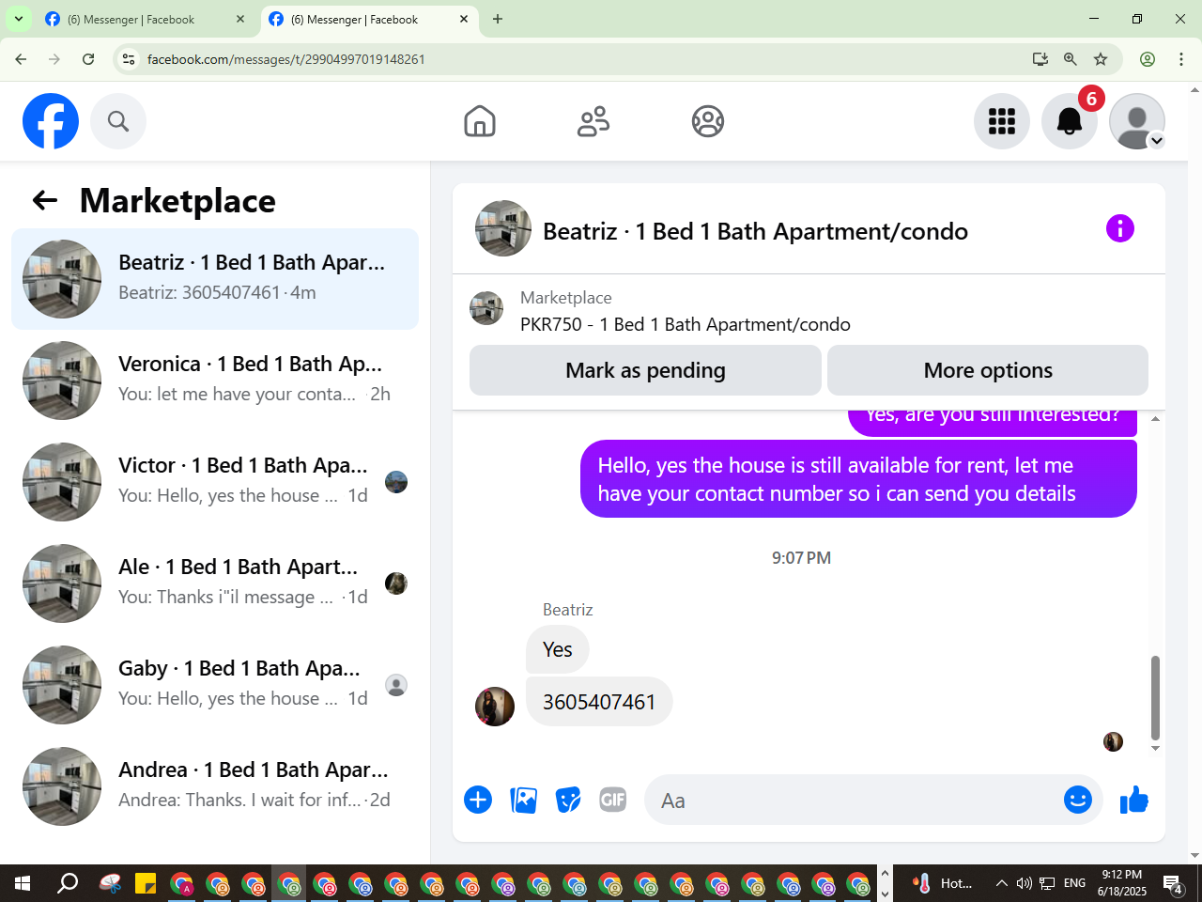Open Chrome three-dot menu
The image size is (1202, 902).
1181,59
